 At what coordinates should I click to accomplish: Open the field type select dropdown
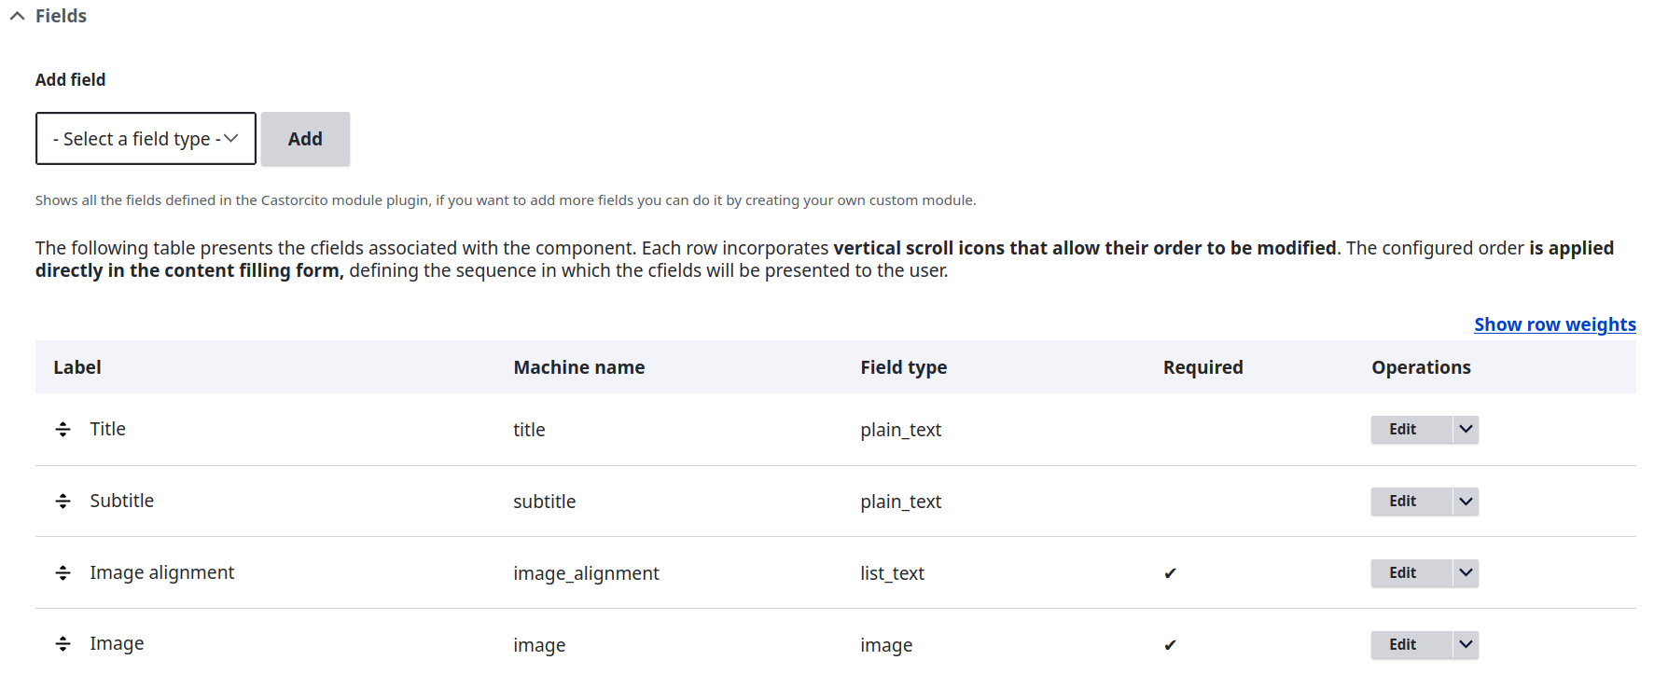point(146,139)
